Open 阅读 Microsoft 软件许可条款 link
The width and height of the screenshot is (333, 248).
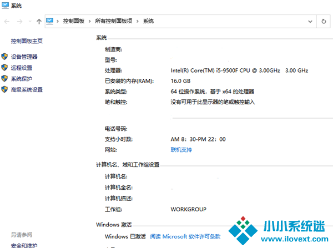tap(185, 236)
